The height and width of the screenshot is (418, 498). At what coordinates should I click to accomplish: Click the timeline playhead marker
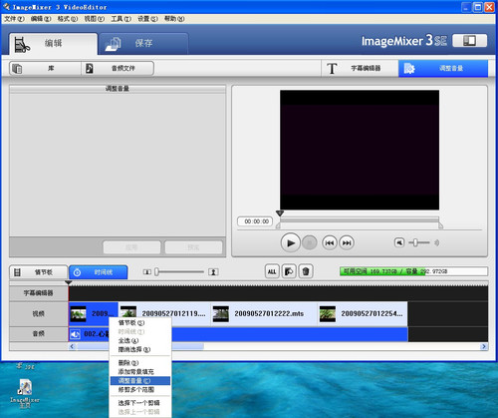(69, 282)
